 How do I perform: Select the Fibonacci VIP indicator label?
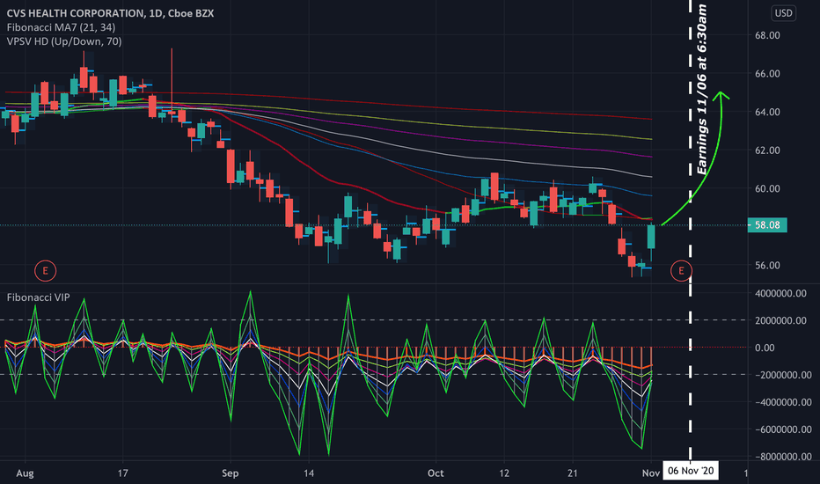[x=38, y=297]
